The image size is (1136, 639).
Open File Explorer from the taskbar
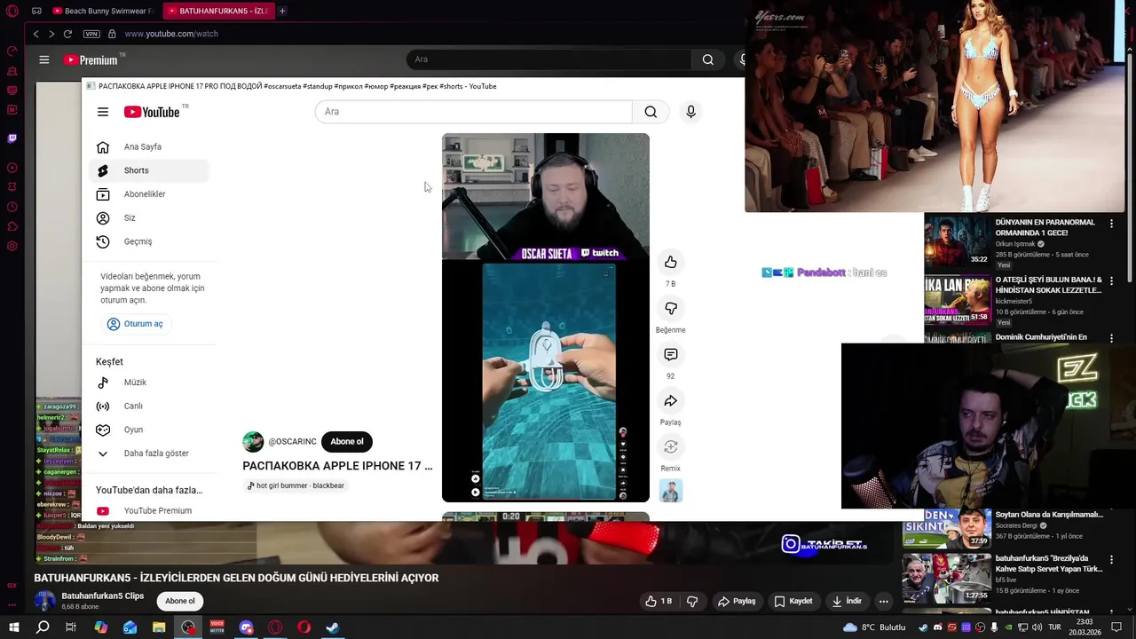click(159, 627)
